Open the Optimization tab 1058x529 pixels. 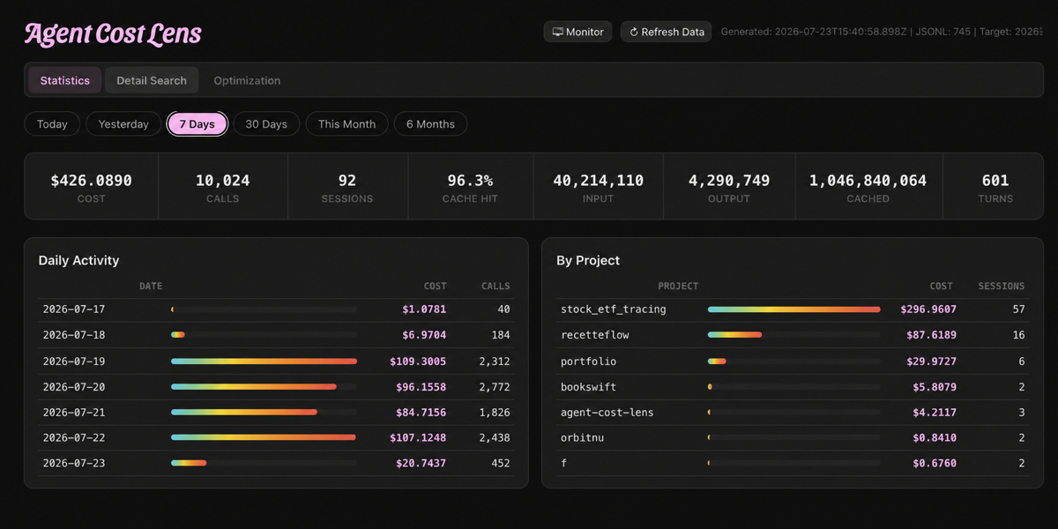247,80
